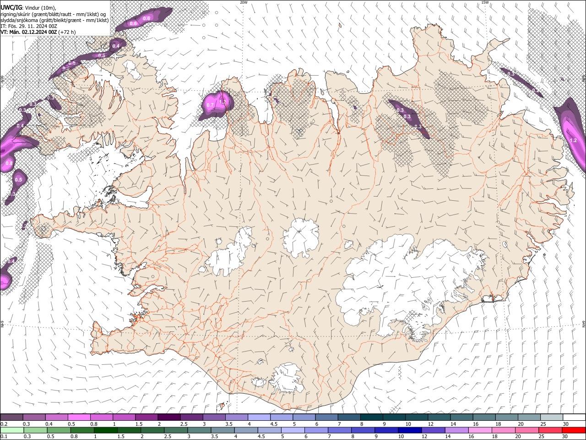This screenshot has height=440, width=586.
Task: Pick the dark teal snow swatch between 8 and 9
Action: [x=371, y=418]
